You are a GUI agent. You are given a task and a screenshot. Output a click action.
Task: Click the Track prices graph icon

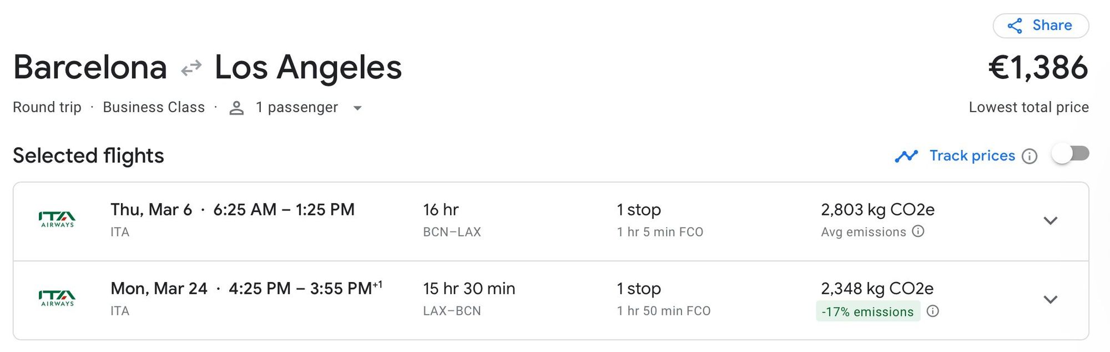906,156
